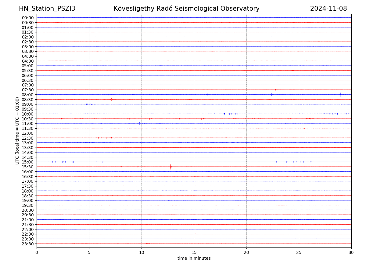Click the red event on the 07:30 trace
366x275 pixels.
[276, 90]
